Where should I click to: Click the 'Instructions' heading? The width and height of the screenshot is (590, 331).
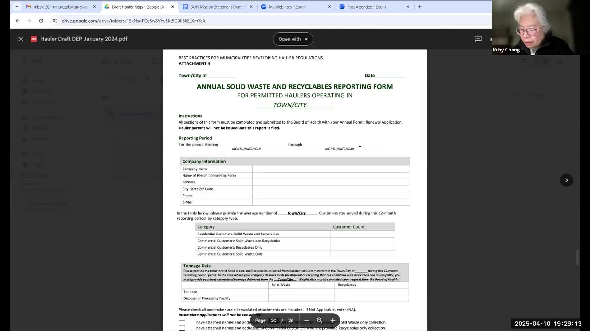tap(190, 116)
